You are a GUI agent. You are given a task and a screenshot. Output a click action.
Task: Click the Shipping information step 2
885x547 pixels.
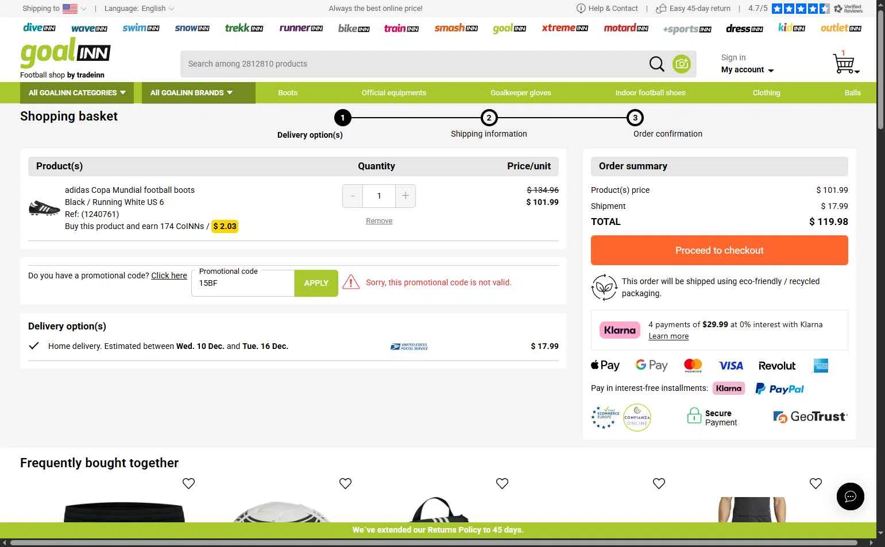[x=489, y=118]
